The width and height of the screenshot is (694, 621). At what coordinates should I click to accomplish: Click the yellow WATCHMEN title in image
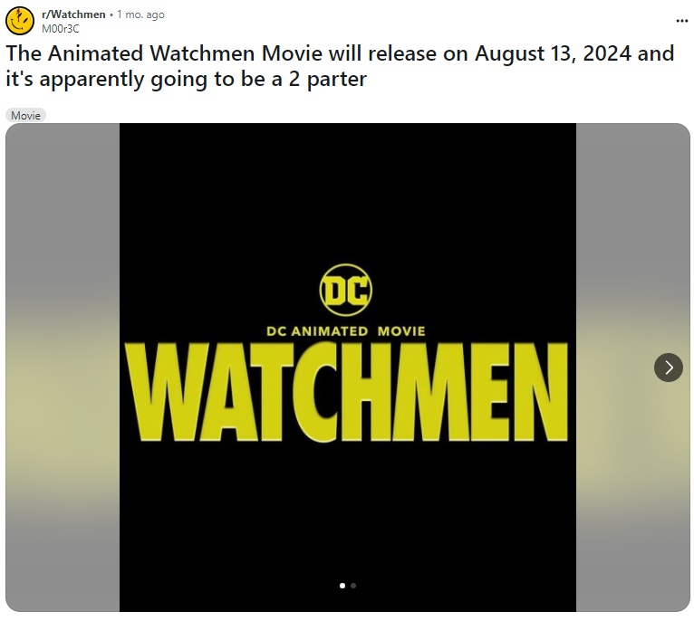(347, 392)
